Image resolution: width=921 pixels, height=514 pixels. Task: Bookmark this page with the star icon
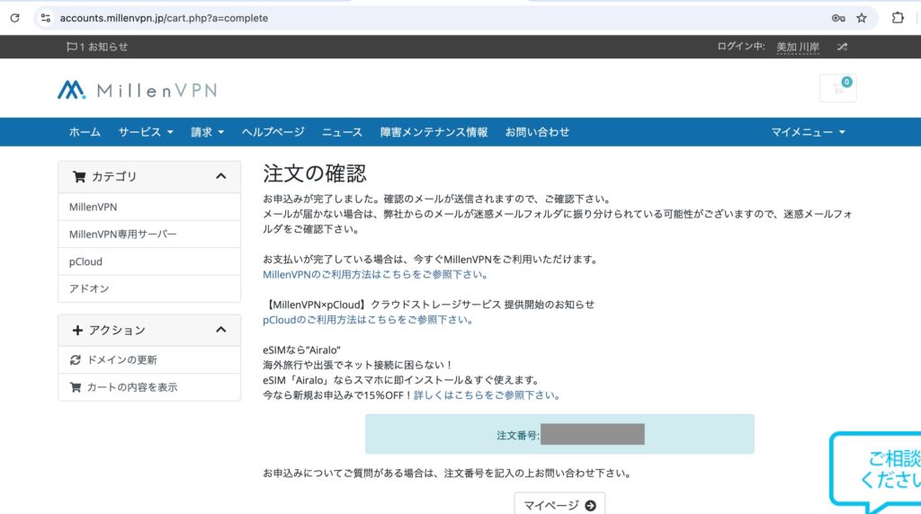coord(862,18)
